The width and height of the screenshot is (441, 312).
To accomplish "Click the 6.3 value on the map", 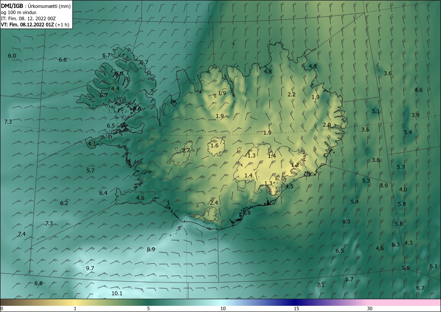I will click(396, 244).
